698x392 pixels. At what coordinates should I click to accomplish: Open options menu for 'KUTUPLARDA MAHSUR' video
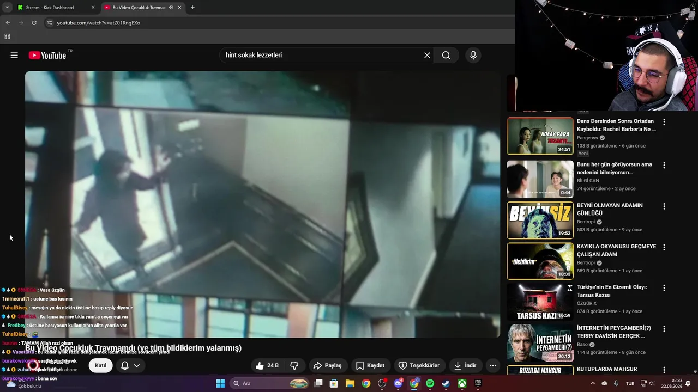(664, 370)
